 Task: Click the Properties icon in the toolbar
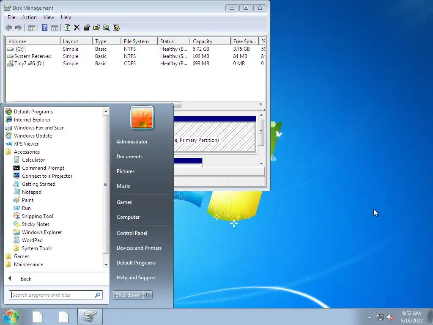pyautogui.click(x=87, y=28)
